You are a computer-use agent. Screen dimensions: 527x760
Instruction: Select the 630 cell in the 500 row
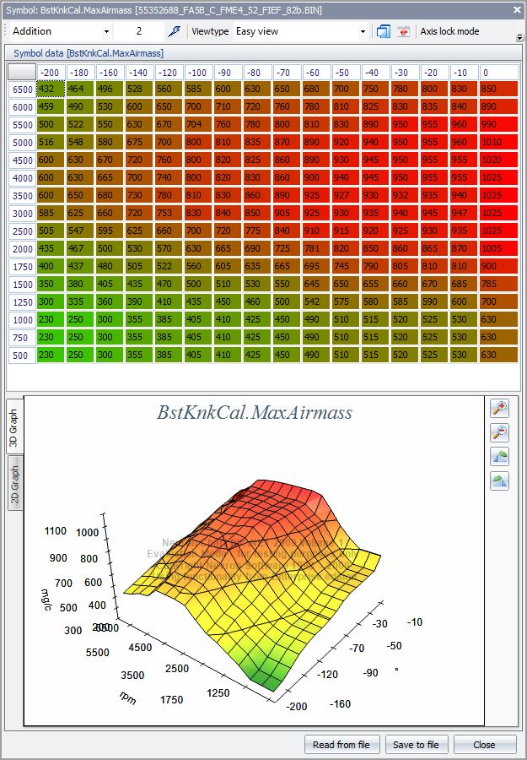point(499,356)
